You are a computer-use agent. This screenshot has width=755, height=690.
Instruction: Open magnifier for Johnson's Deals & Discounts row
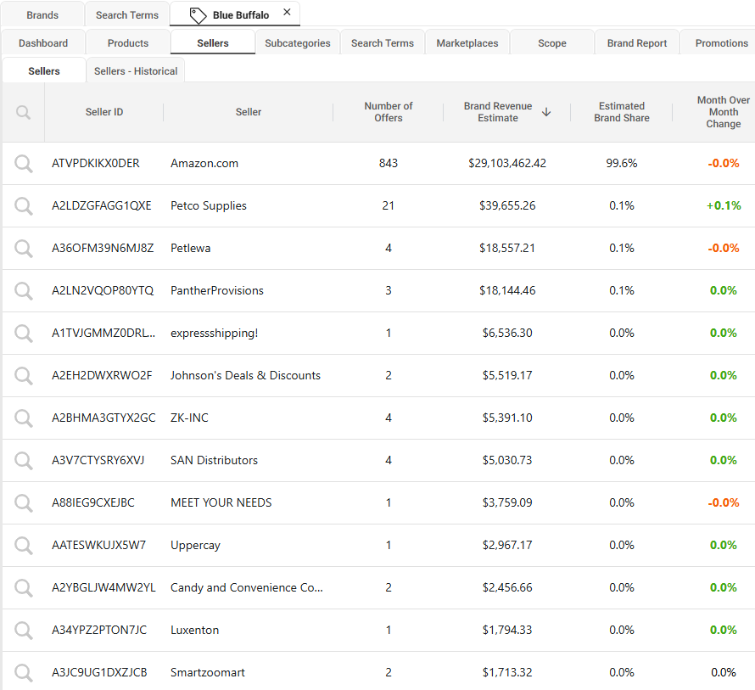[x=23, y=376]
